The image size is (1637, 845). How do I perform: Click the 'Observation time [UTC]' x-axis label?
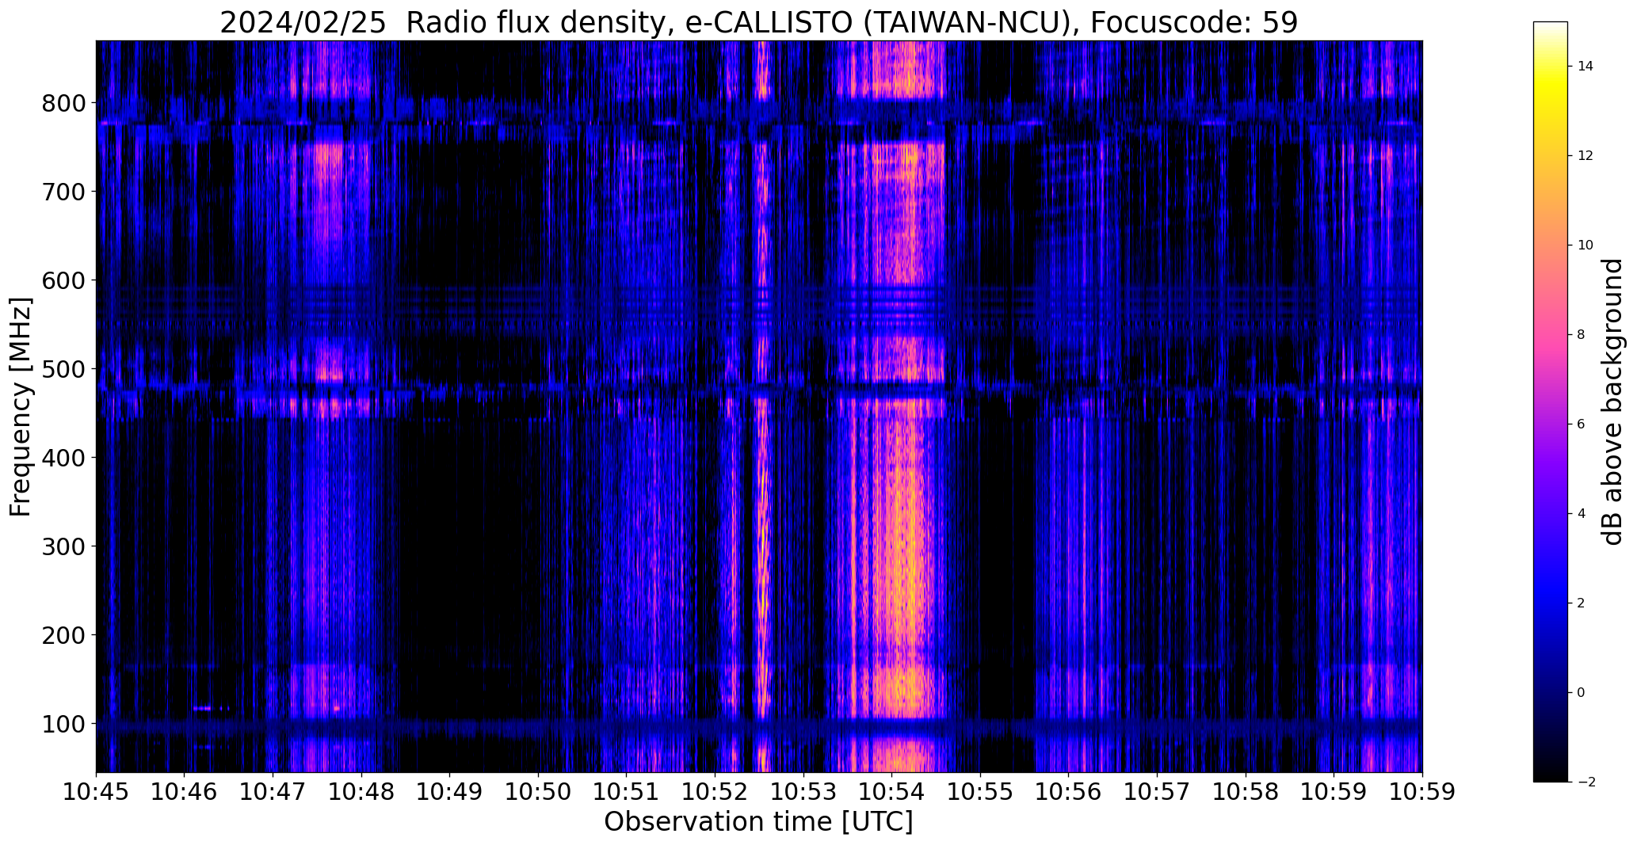(758, 822)
